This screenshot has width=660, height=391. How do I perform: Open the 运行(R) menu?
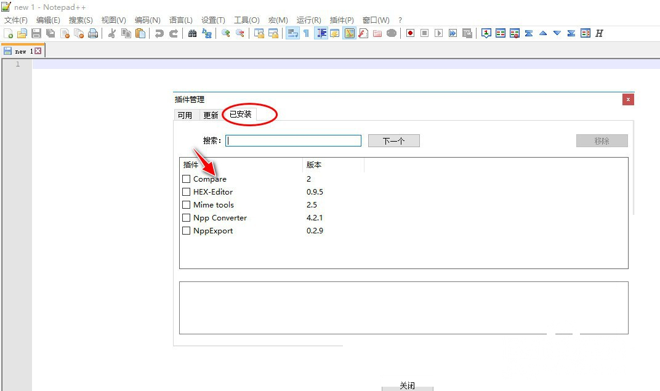point(308,20)
